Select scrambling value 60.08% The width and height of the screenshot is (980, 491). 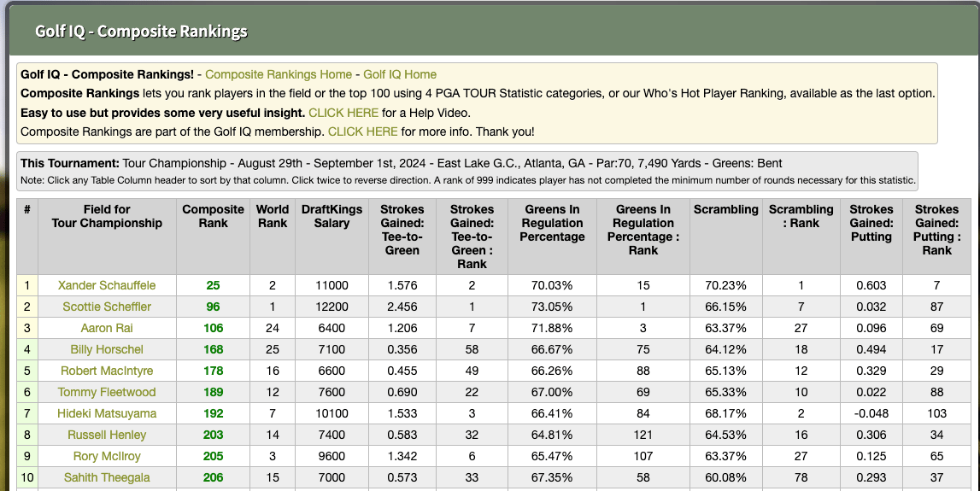point(725,477)
